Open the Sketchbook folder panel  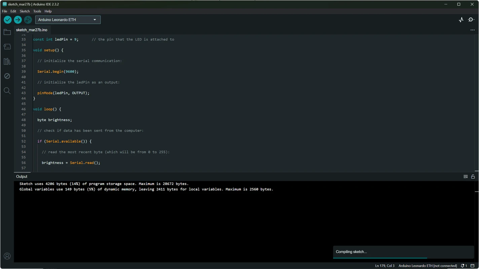coord(7,32)
